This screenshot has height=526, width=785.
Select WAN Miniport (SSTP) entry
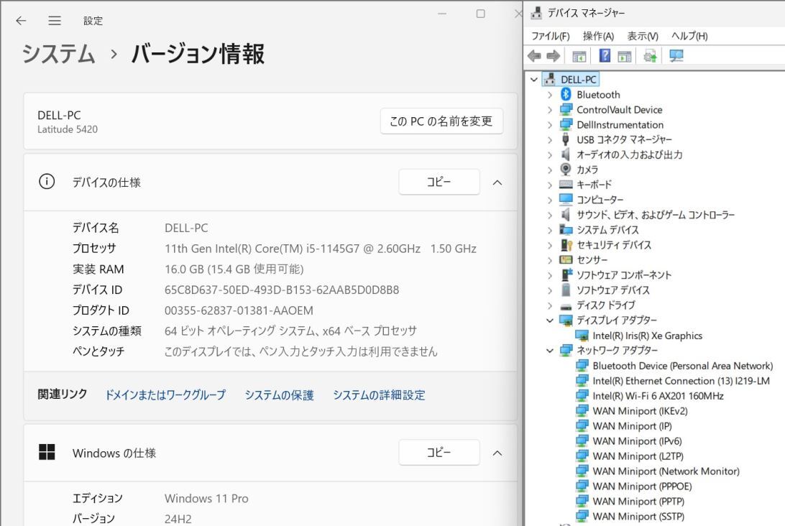tap(638, 516)
